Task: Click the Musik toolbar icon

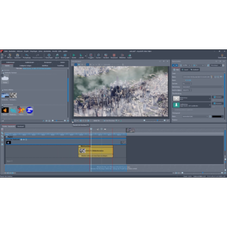Action: tap(57, 56)
